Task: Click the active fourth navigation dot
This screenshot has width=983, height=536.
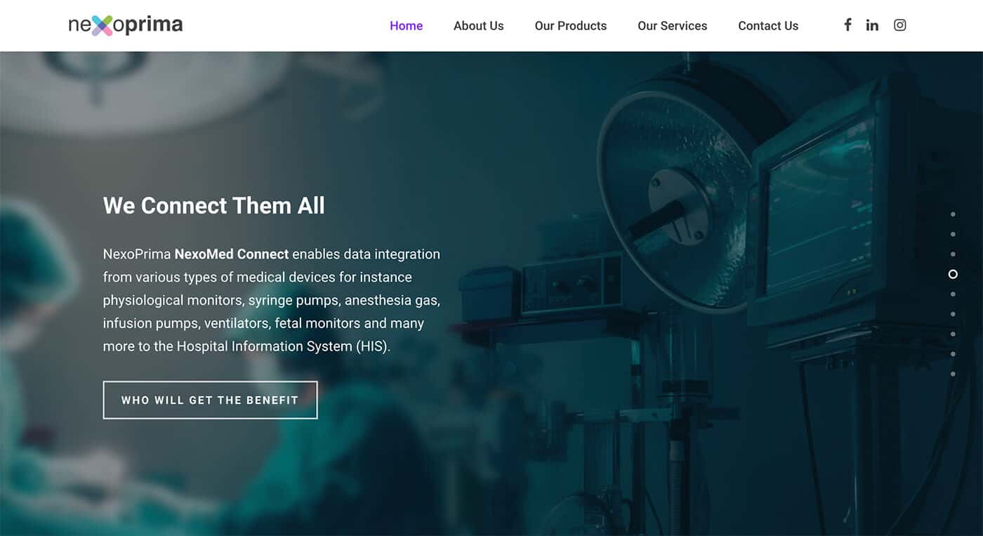Action: (953, 274)
